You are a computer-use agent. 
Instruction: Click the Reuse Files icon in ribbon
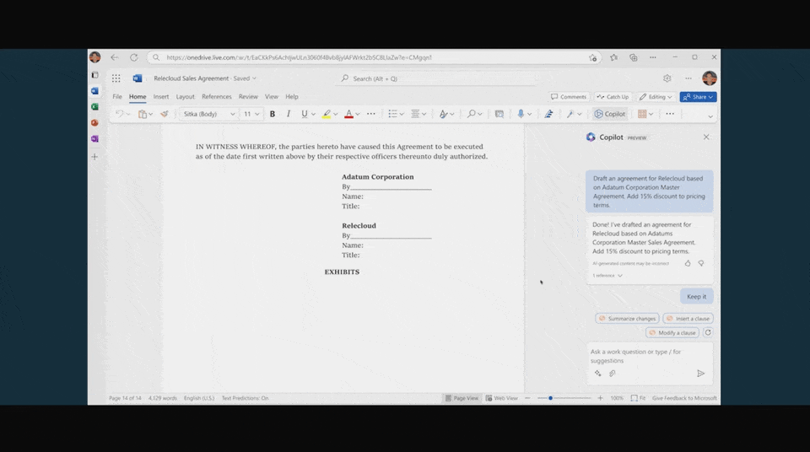pos(499,114)
